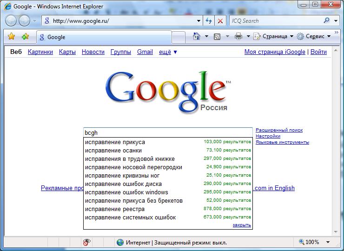Viewport: 344px width, 251px height.
Task: Open the Страница menu
Action: tap(273, 36)
